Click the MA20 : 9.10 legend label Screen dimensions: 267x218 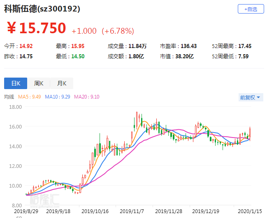click(x=87, y=96)
